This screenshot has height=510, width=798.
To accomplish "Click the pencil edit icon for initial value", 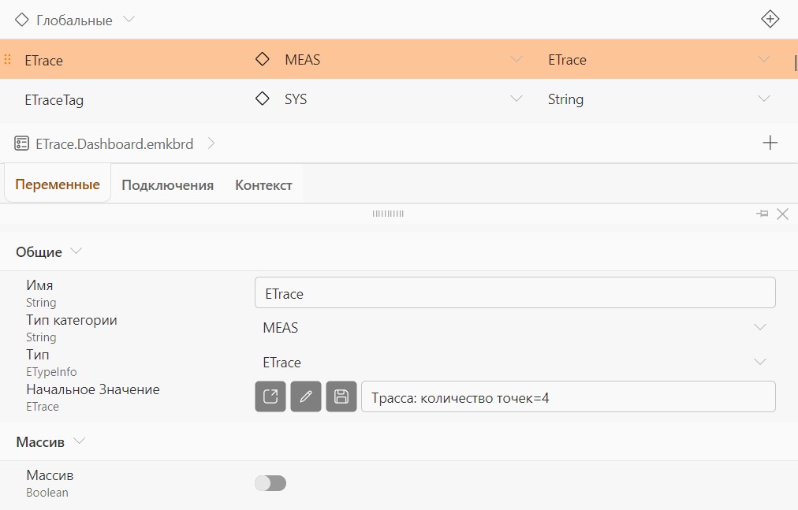I will (306, 396).
